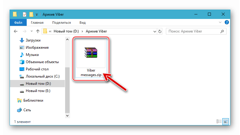Click navigation pane scrollbar down arrow
Screen dimensions: 240x135
[x=67, y=115]
